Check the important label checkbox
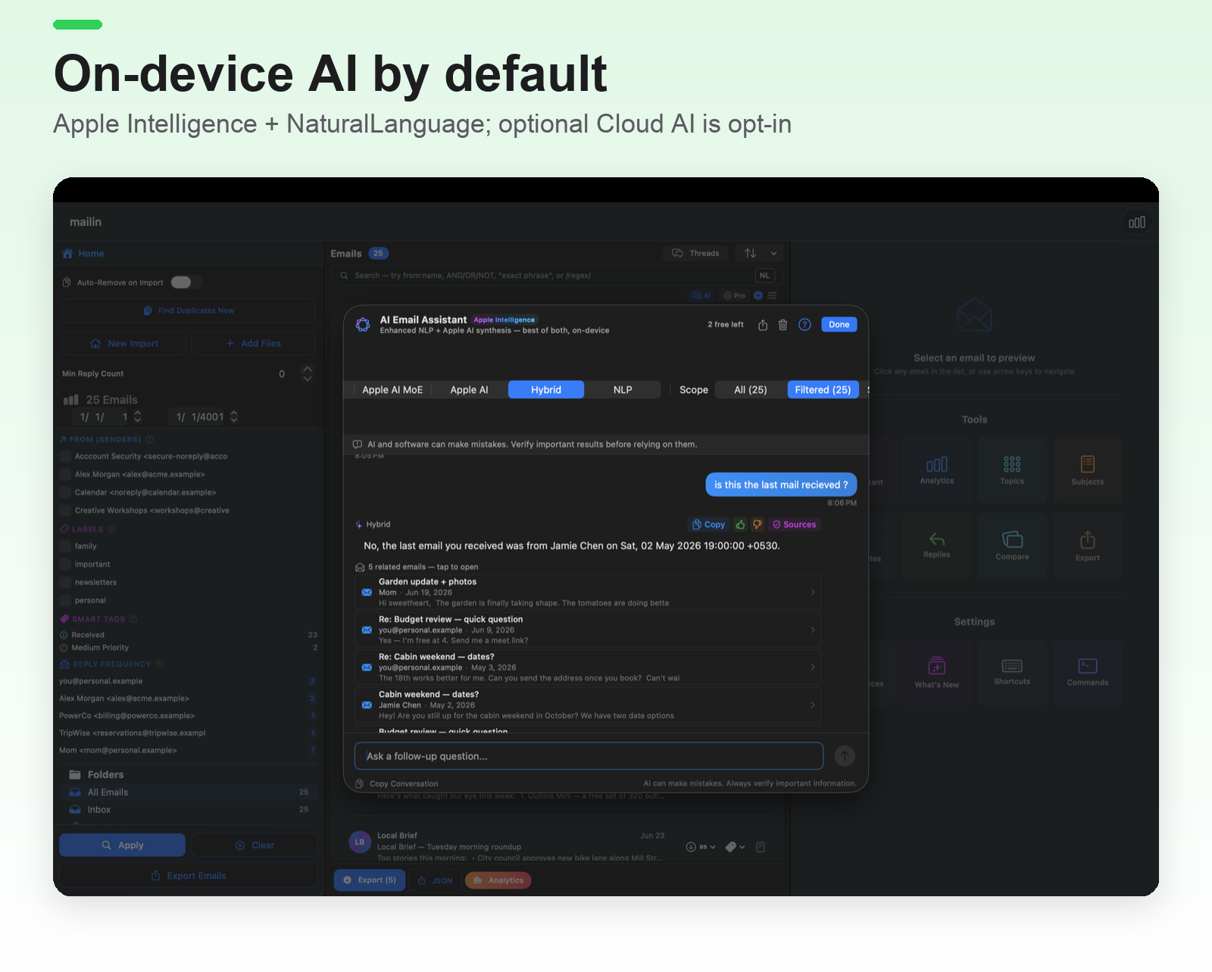This screenshot has width=1212, height=972. coord(65,564)
